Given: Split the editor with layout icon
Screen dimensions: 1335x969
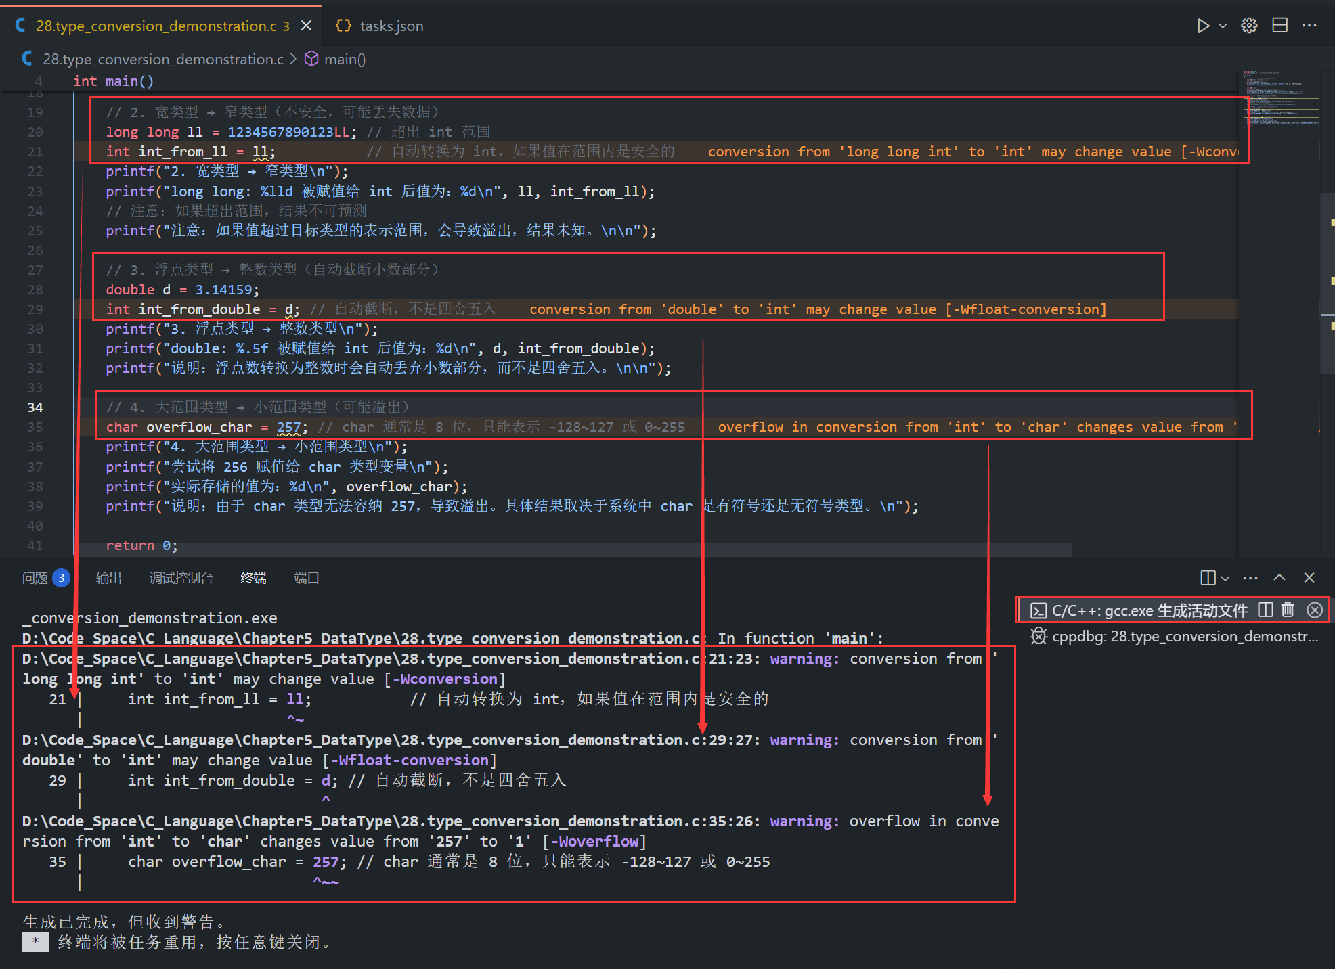Looking at the screenshot, I should pyautogui.click(x=1279, y=26).
